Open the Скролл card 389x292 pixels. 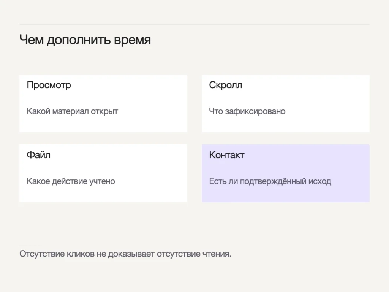click(286, 103)
